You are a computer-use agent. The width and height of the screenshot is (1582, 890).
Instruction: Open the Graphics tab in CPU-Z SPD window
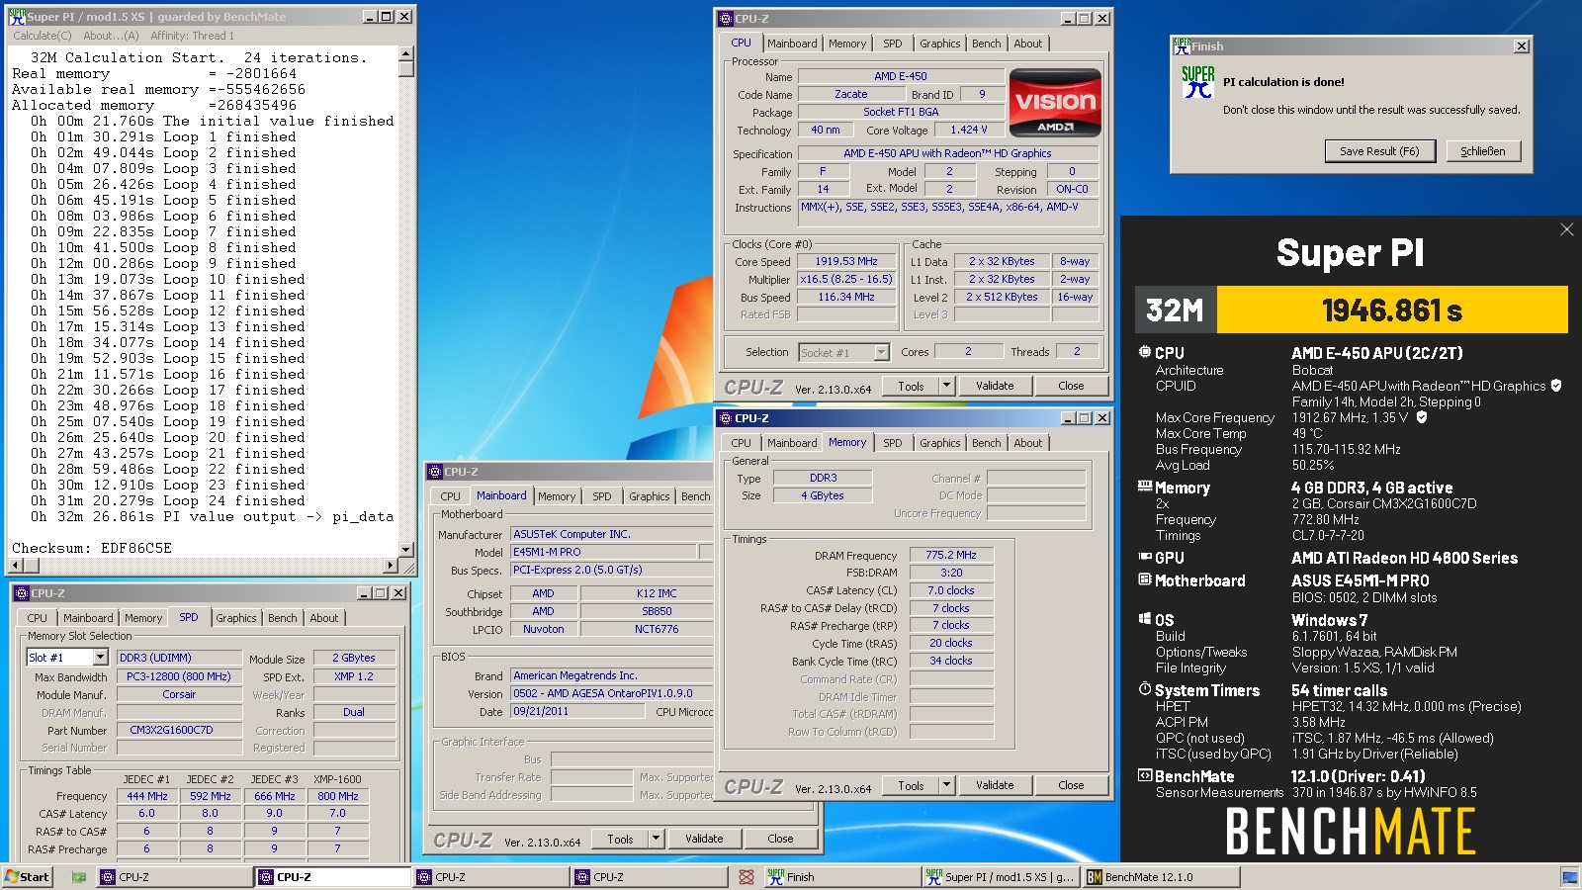click(x=235, y=618)
